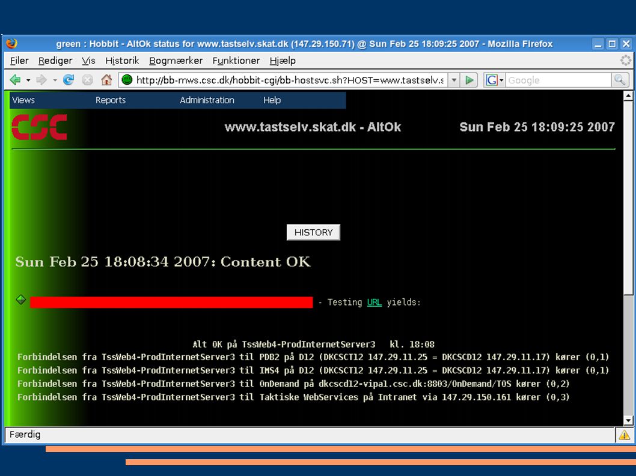This screenshot has width=636, height=476.
Task: Click the throbber activity indicator icon
Action: [x=625, y=61]
